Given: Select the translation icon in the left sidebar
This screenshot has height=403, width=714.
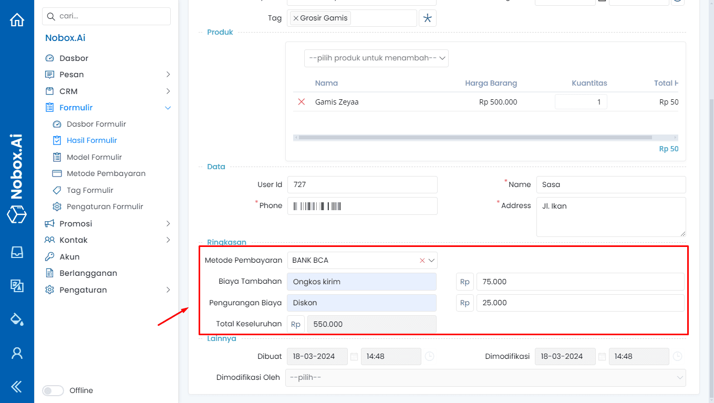Looking at the screenshot, I should coord(17,286).
